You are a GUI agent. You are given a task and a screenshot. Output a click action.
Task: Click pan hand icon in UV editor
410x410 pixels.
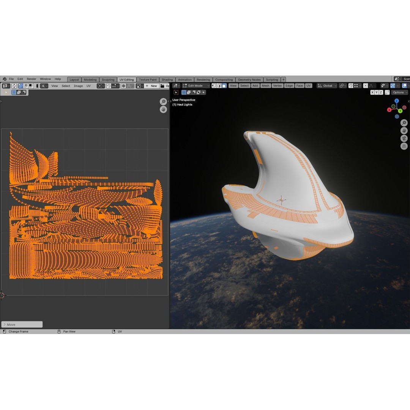pyautogui.click(x=163, y=109)
